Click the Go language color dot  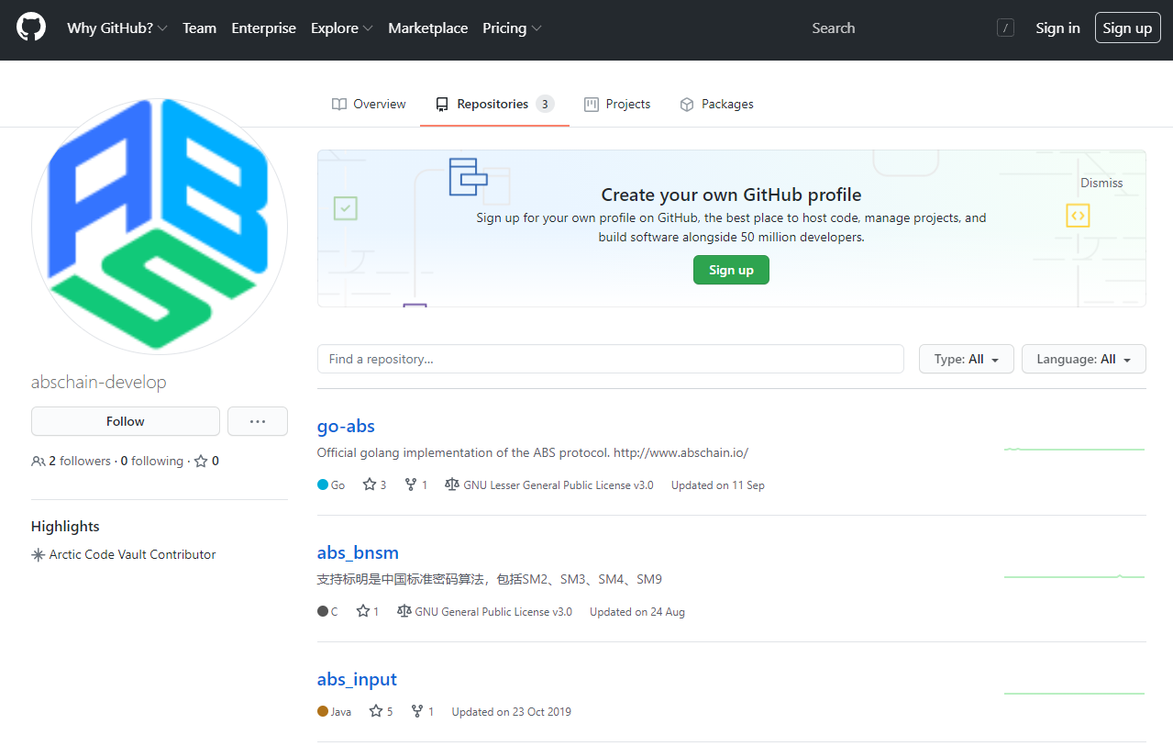click(323, 484)
